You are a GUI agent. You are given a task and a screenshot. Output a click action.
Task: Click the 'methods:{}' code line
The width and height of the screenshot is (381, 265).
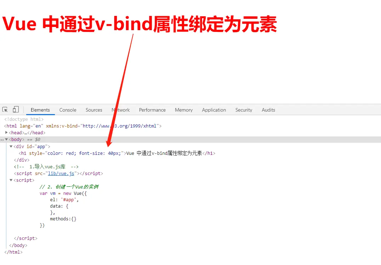63,219
